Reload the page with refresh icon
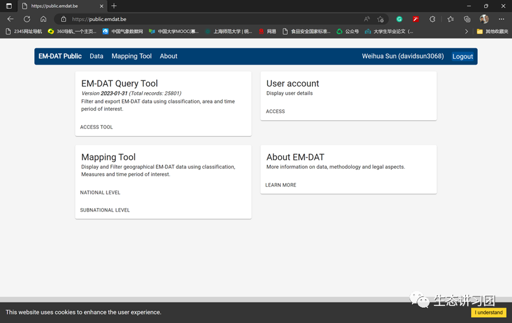Viewport: 512px width, 323px height. coord(27,19)
